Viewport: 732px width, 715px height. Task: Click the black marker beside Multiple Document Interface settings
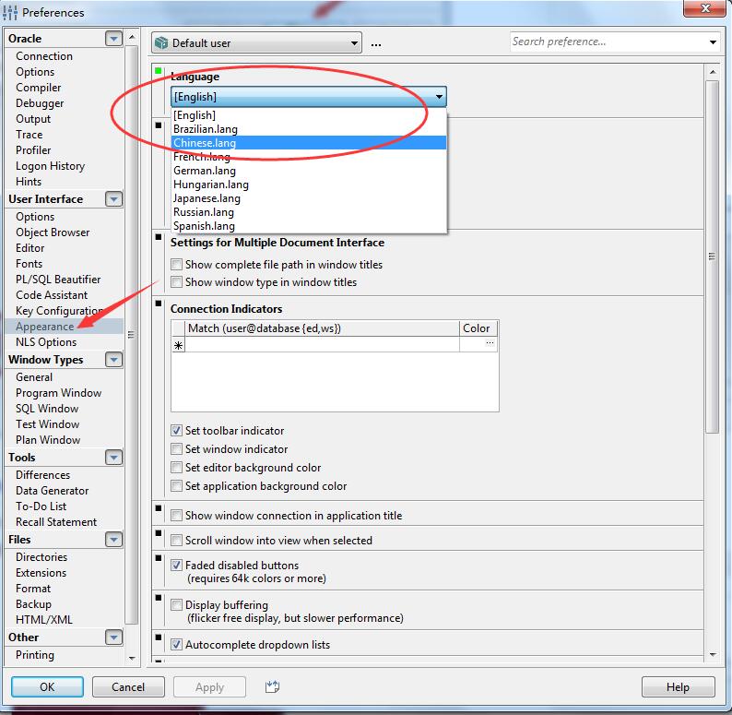159,238
